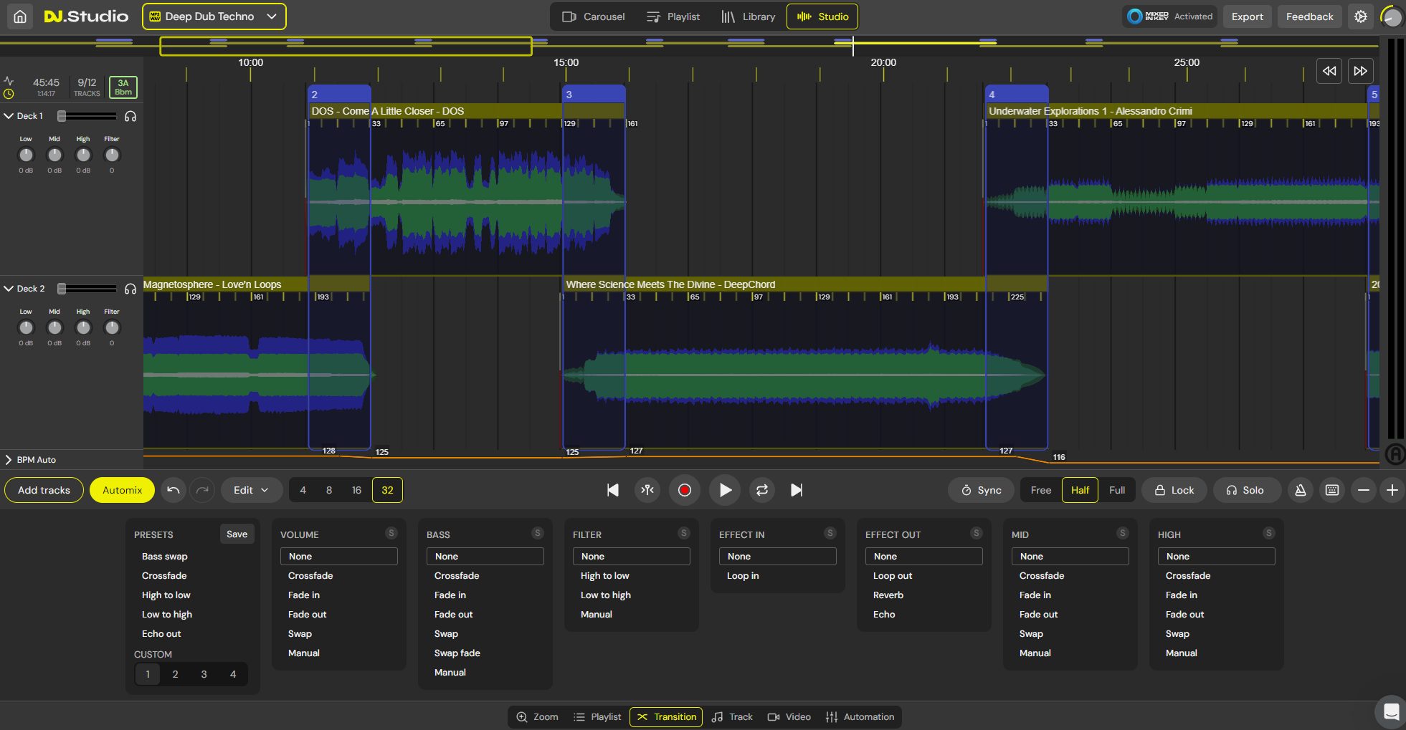Toggle Deck 1 headphone cue icon
This screenshot has width=1406, height=730.
coord(130,116)
